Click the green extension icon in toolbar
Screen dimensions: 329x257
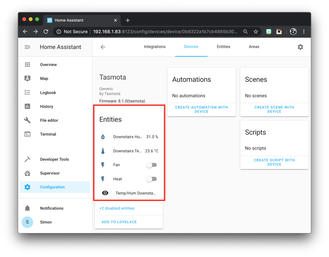point(269,32)
